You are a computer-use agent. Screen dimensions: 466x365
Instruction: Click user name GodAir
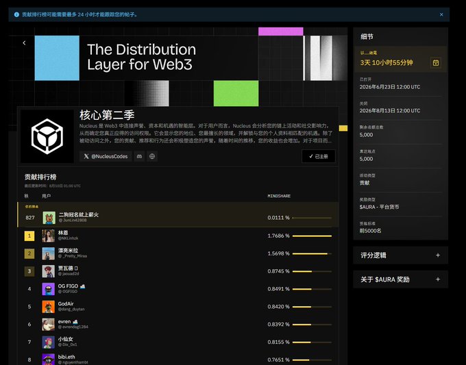pyautogui.click(x=66, y=304)
